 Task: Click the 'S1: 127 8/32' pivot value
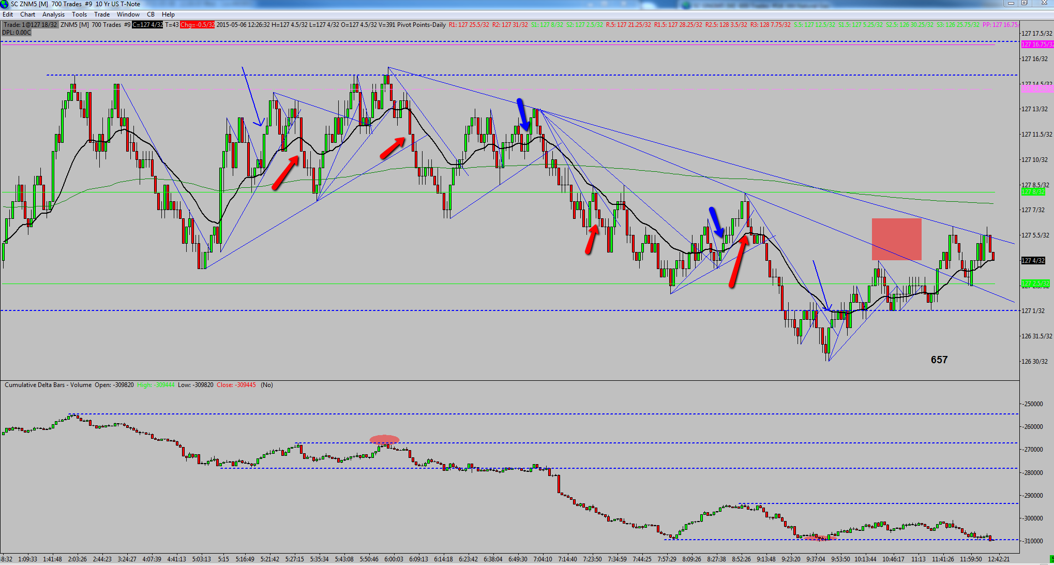coord(547,24)
